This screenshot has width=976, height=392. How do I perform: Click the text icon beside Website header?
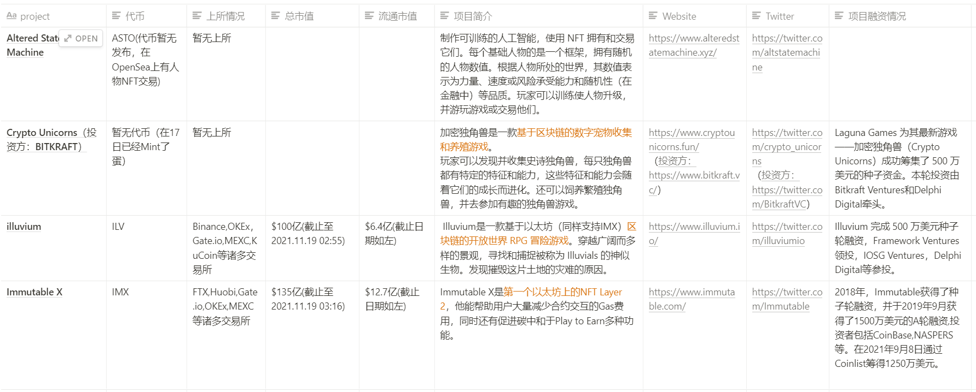653,16
